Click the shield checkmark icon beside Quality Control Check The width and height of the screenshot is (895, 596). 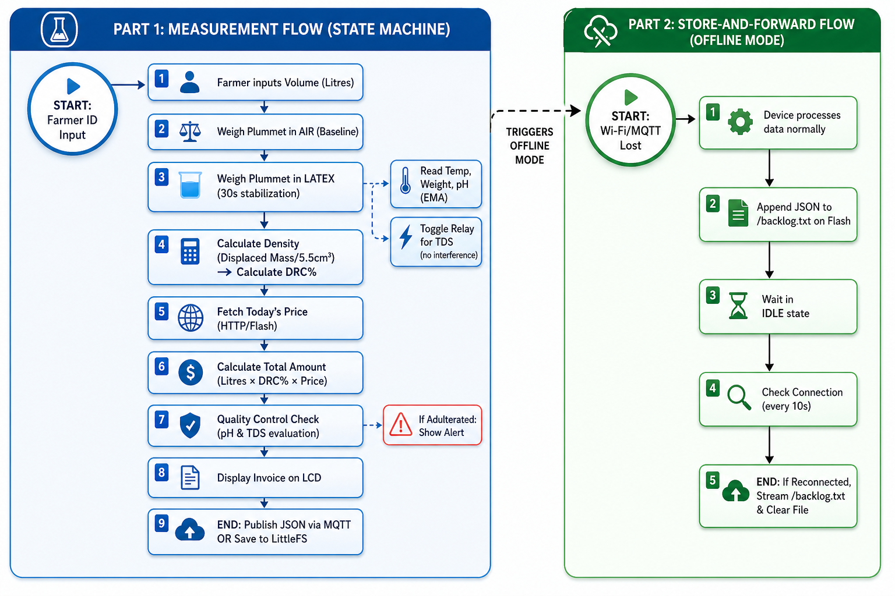[190, 425]
